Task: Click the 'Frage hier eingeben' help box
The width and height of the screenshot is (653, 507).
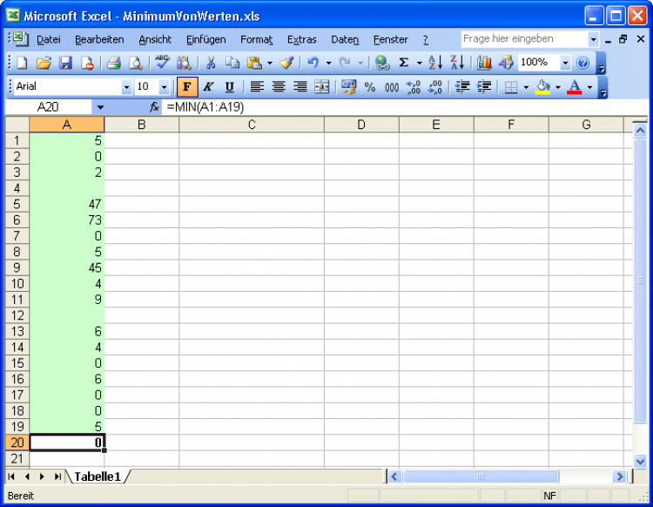Action: coord(524,39)
